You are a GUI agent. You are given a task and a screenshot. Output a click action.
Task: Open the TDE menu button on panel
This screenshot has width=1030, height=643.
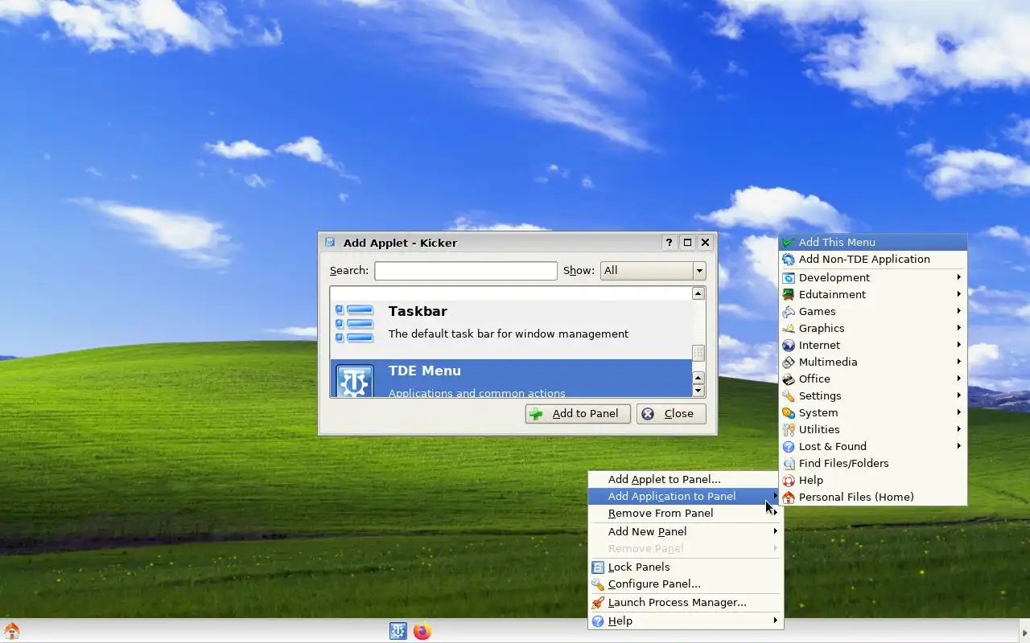point(398,631)
